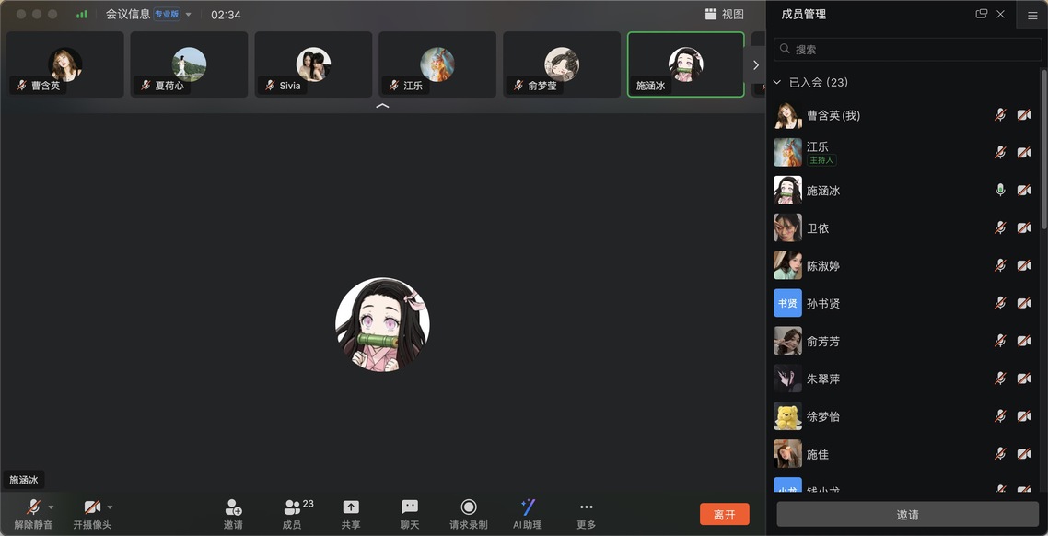Viewport: 1048px width, 536px height.
Task: Mute 施涵冰 via the green microphone icon
Action: point(1000,191)
